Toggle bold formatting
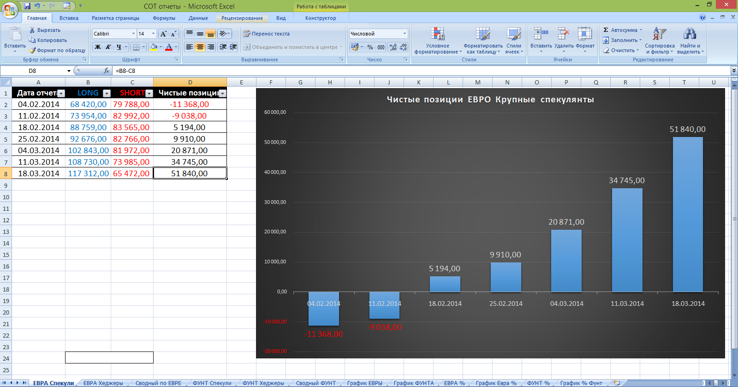Viewport: 738px width, 387px height. point(98,47)
